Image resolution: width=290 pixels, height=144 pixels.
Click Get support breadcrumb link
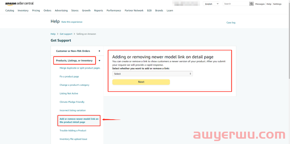point(66,34)
